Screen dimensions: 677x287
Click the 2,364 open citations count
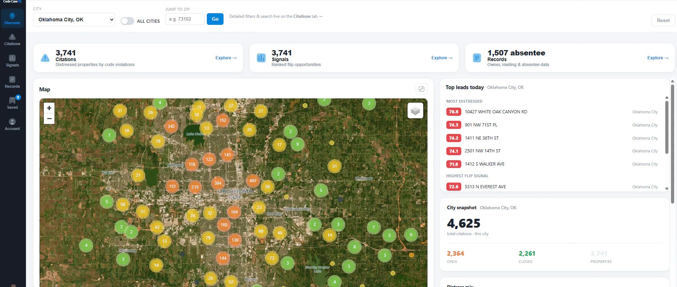point(456,254)
